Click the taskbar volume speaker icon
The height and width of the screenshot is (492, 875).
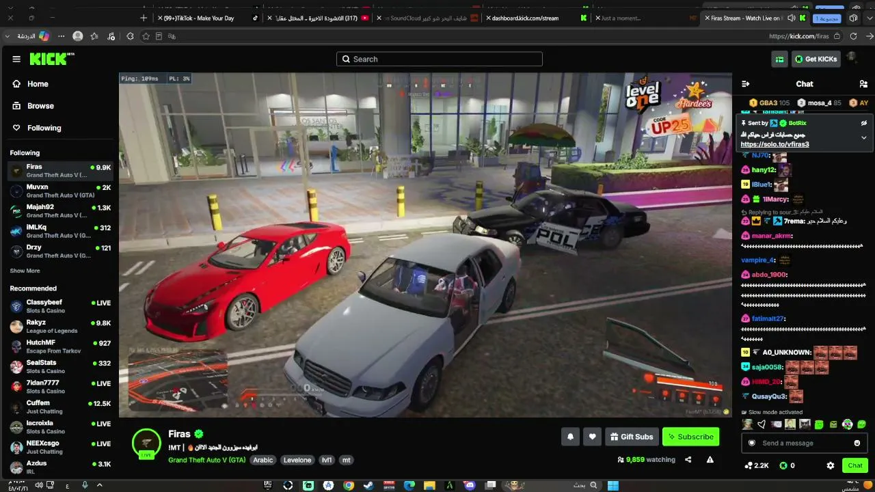tap(40, 485)
